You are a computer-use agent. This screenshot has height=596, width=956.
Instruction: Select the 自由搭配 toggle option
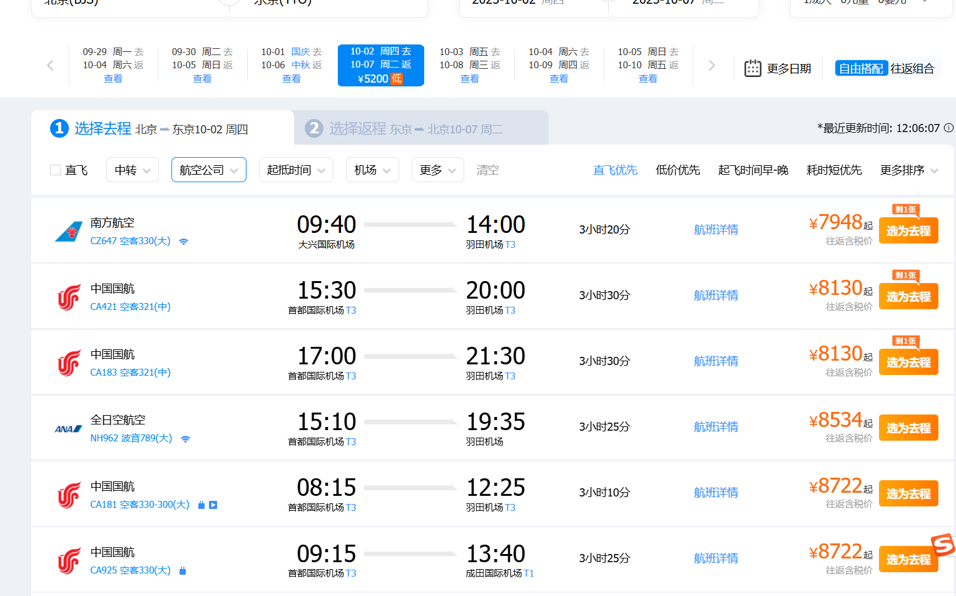click(861, 68)
